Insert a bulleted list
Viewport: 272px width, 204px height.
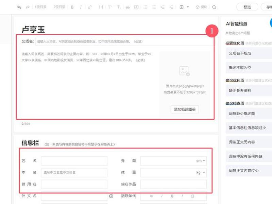click(145, 7)
